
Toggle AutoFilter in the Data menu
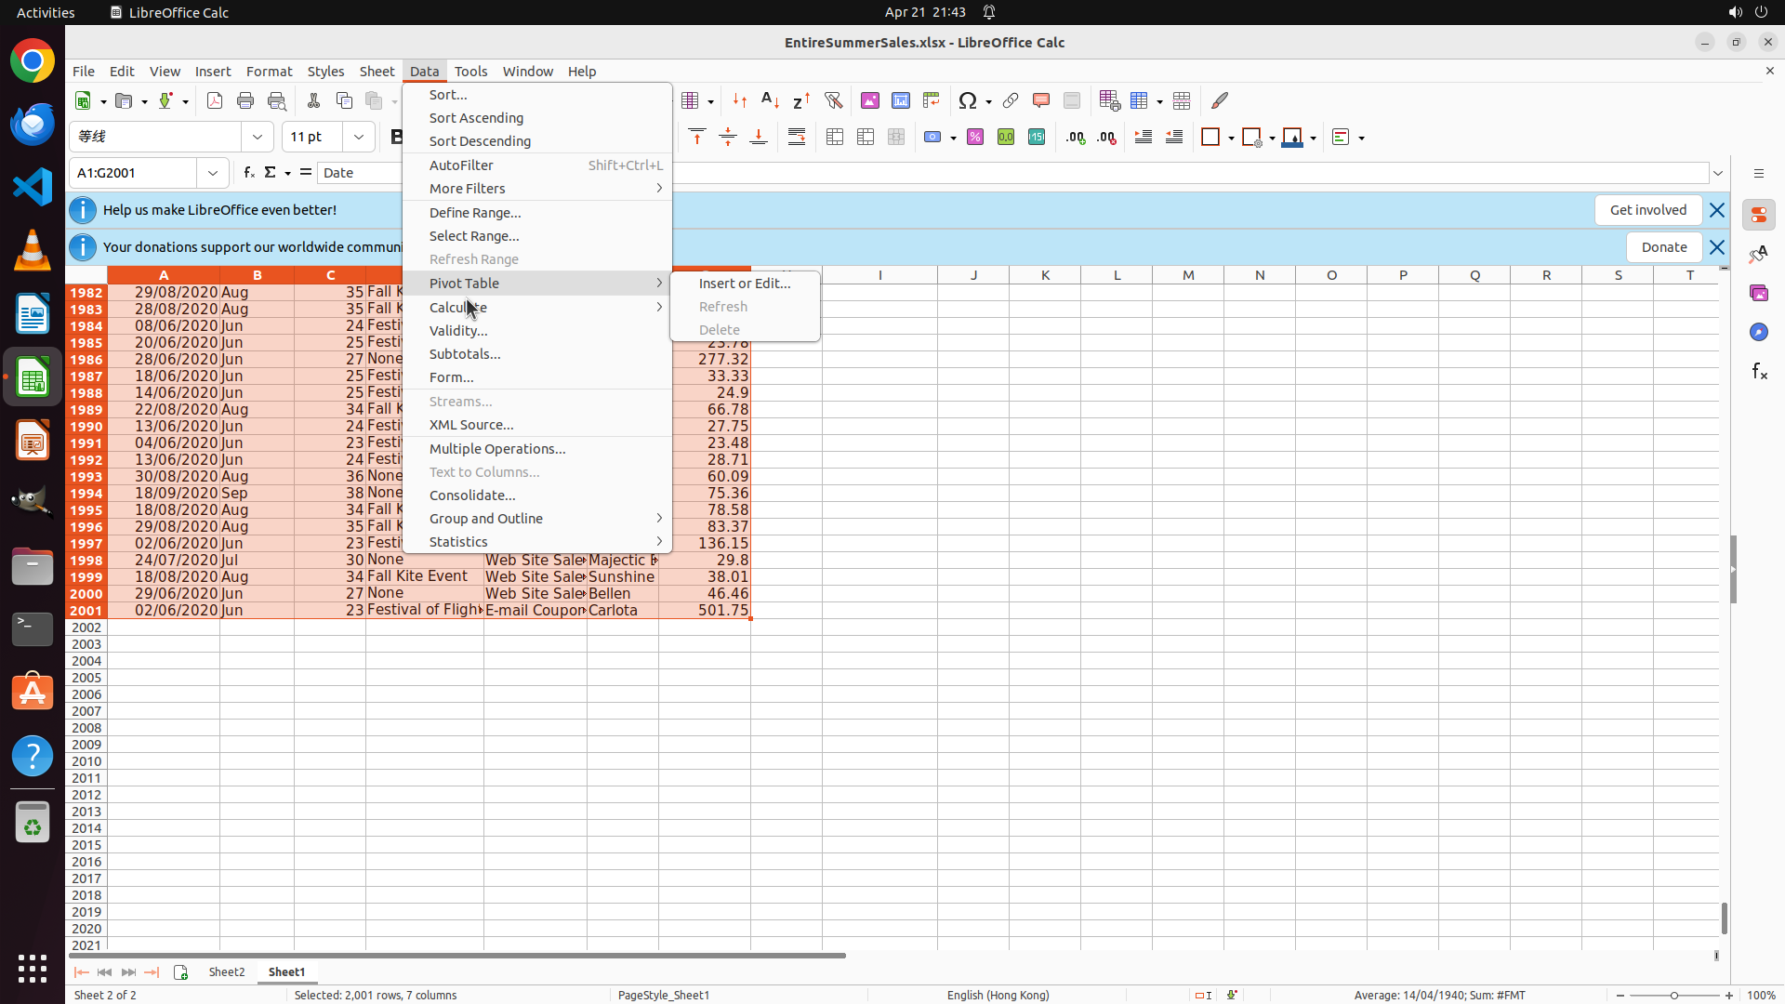(461, 165)
